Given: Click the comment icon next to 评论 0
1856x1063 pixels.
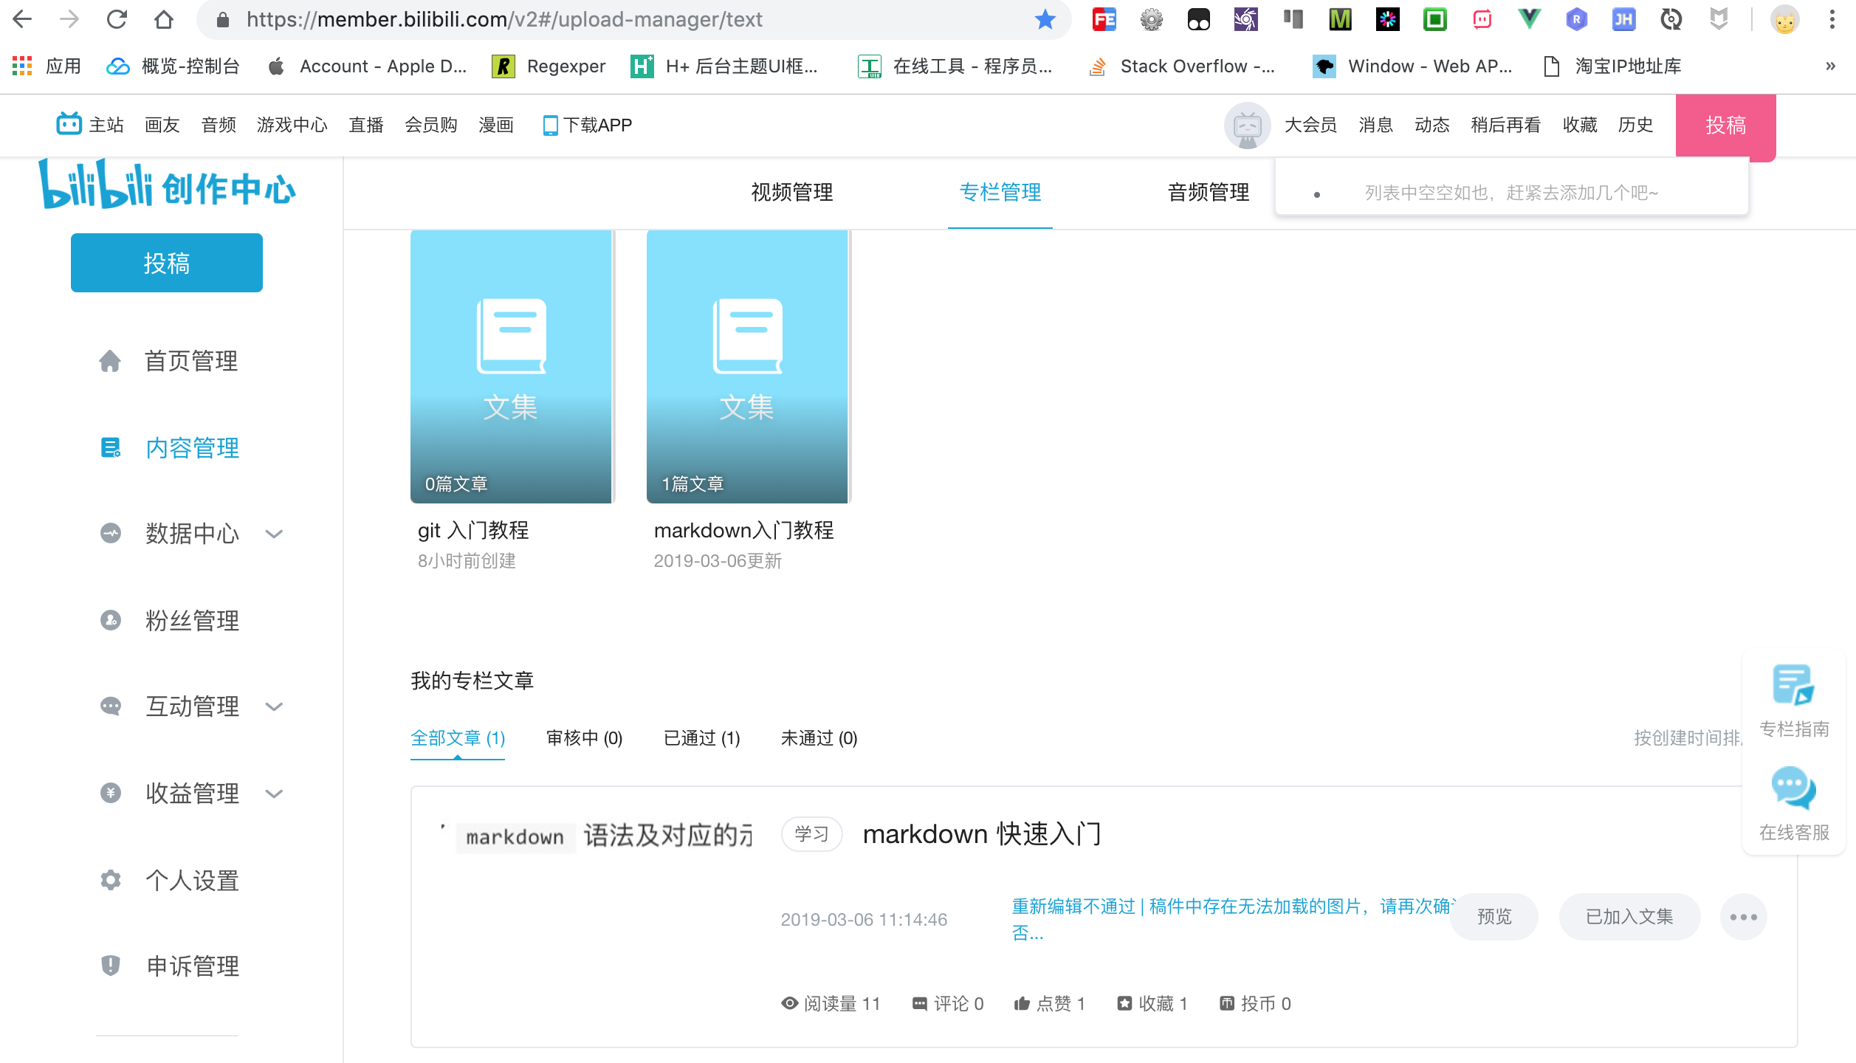Looking at the screenshot, I should 919,1003.
